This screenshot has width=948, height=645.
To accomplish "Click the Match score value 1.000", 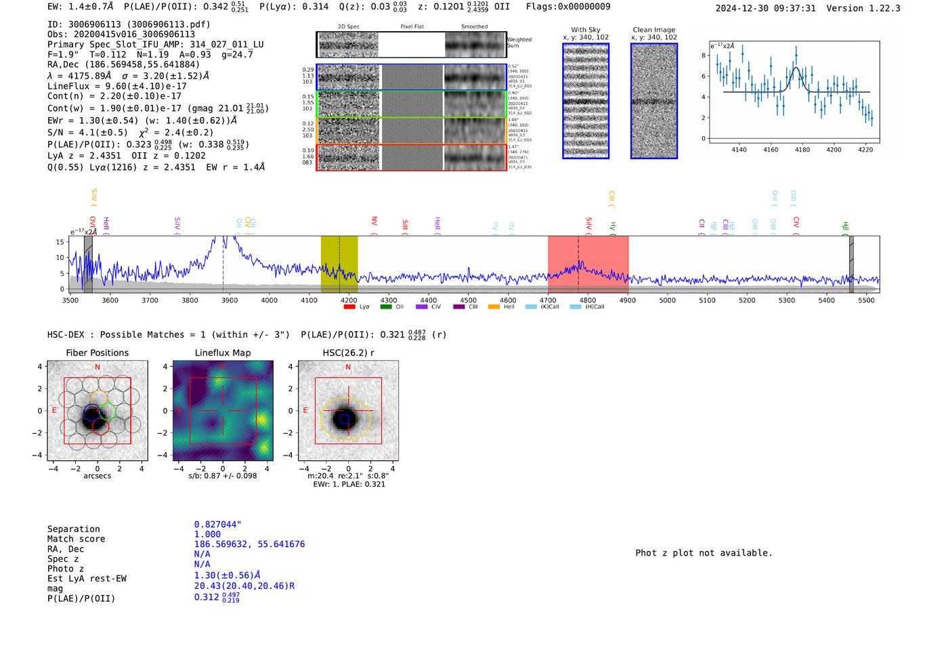I will pyautogui.click(x=207, y=535).
